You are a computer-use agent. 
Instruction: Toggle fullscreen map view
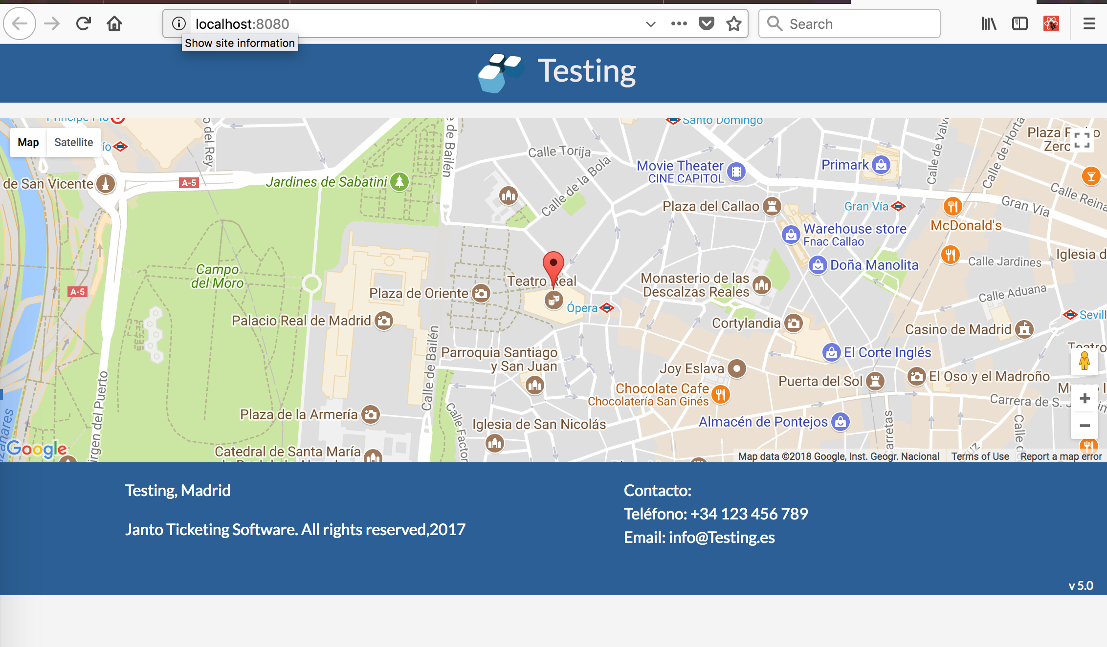pos(1082,140)
